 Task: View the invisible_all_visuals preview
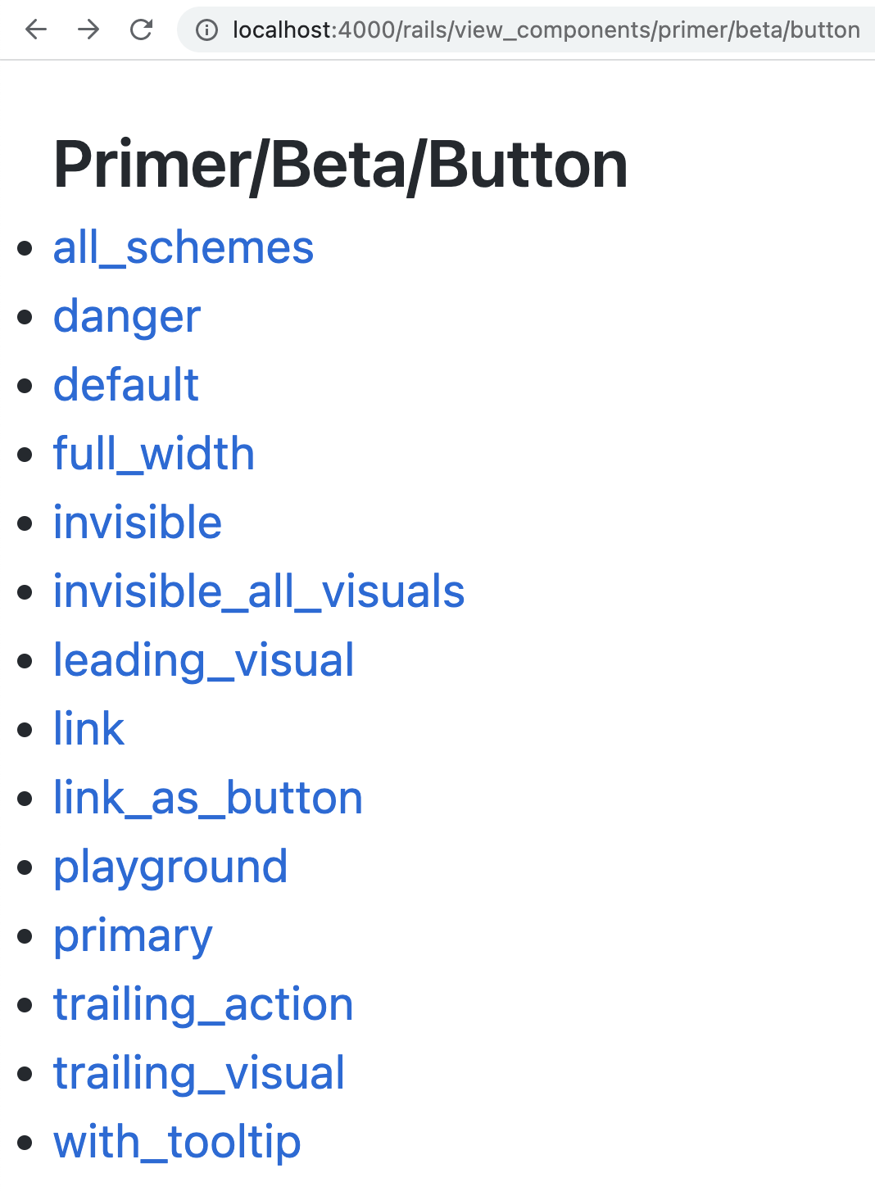point(259,591)
